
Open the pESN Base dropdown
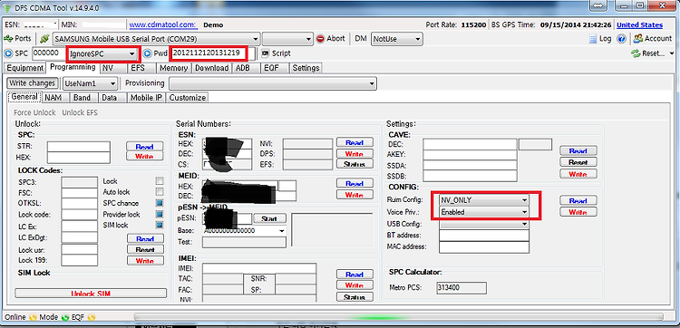[x=244, y=230]
